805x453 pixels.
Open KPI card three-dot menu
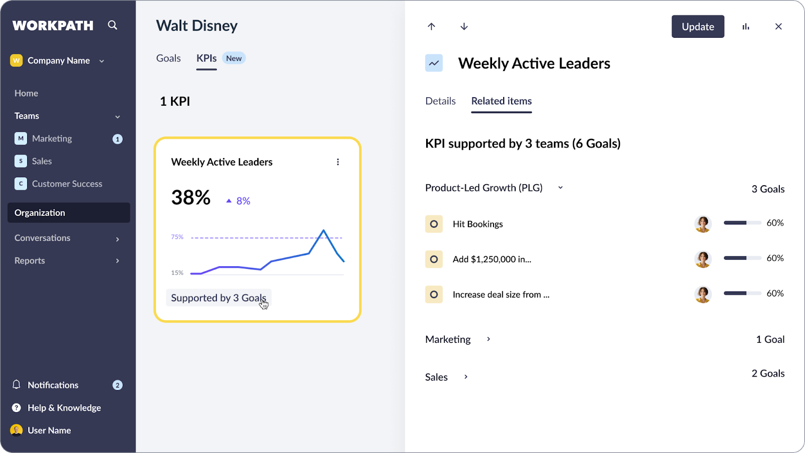pyautogui.click(x=338, y=162)
